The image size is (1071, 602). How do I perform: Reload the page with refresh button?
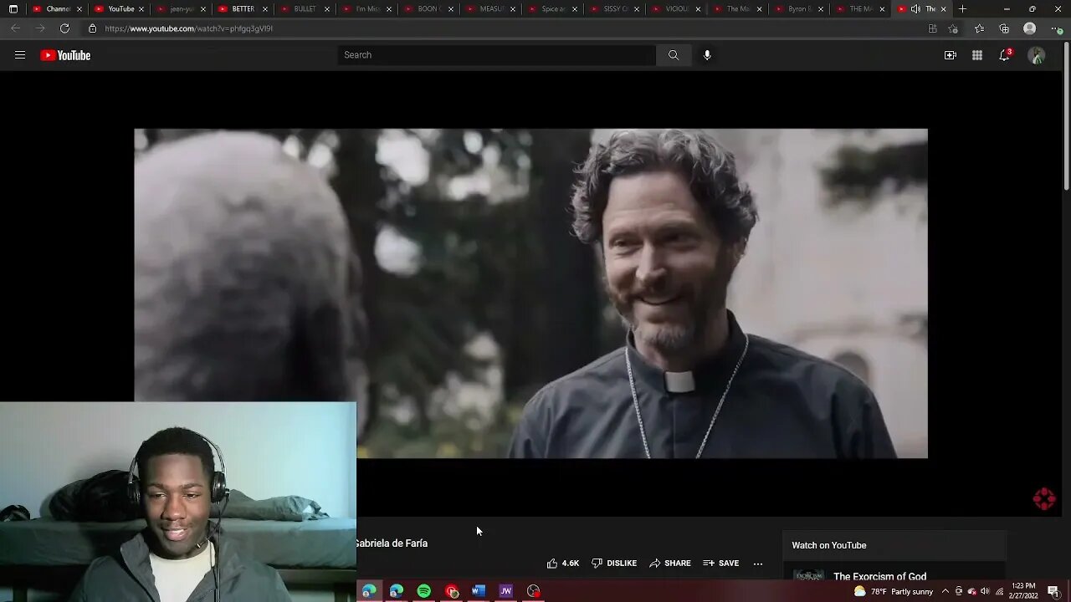click(64, 28)
